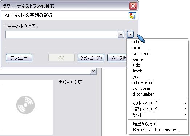
Task: Select Remove all from history menu entry
Action: click(157, 130)
